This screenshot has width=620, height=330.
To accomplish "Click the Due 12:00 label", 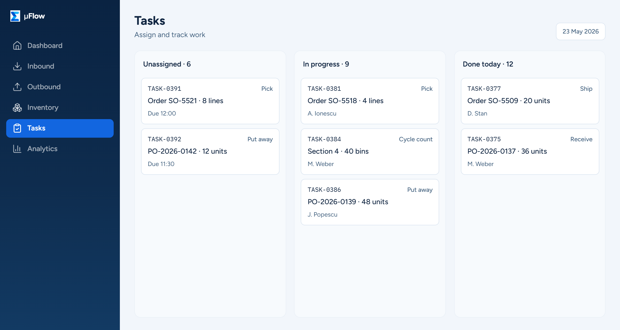I will pos(162,113).
